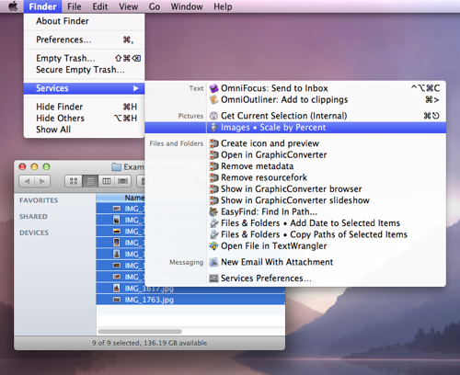The width and height of the screenshot is (460, 375).
Task: Click the folder icon in window title
Action: pos(116,167)
